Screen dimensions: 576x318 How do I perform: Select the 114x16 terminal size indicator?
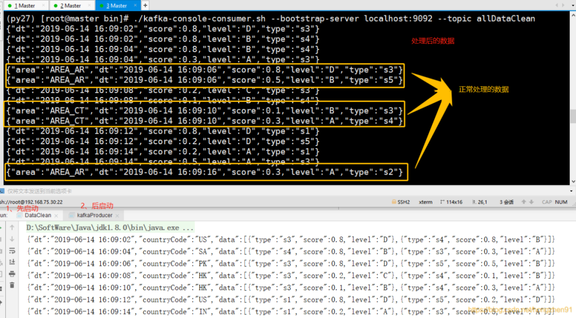point(451,202)
